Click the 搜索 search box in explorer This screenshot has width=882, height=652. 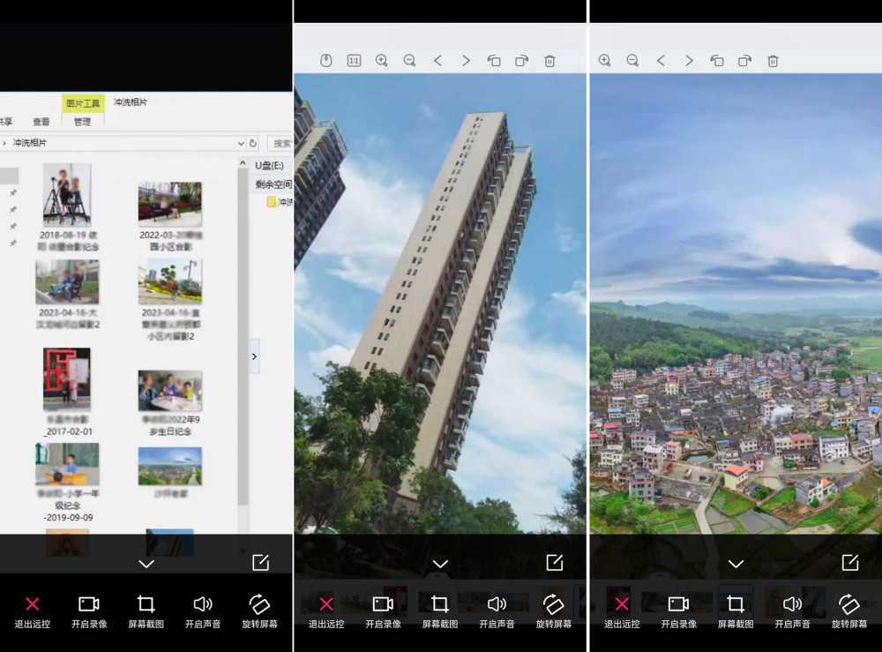(280, 144)
